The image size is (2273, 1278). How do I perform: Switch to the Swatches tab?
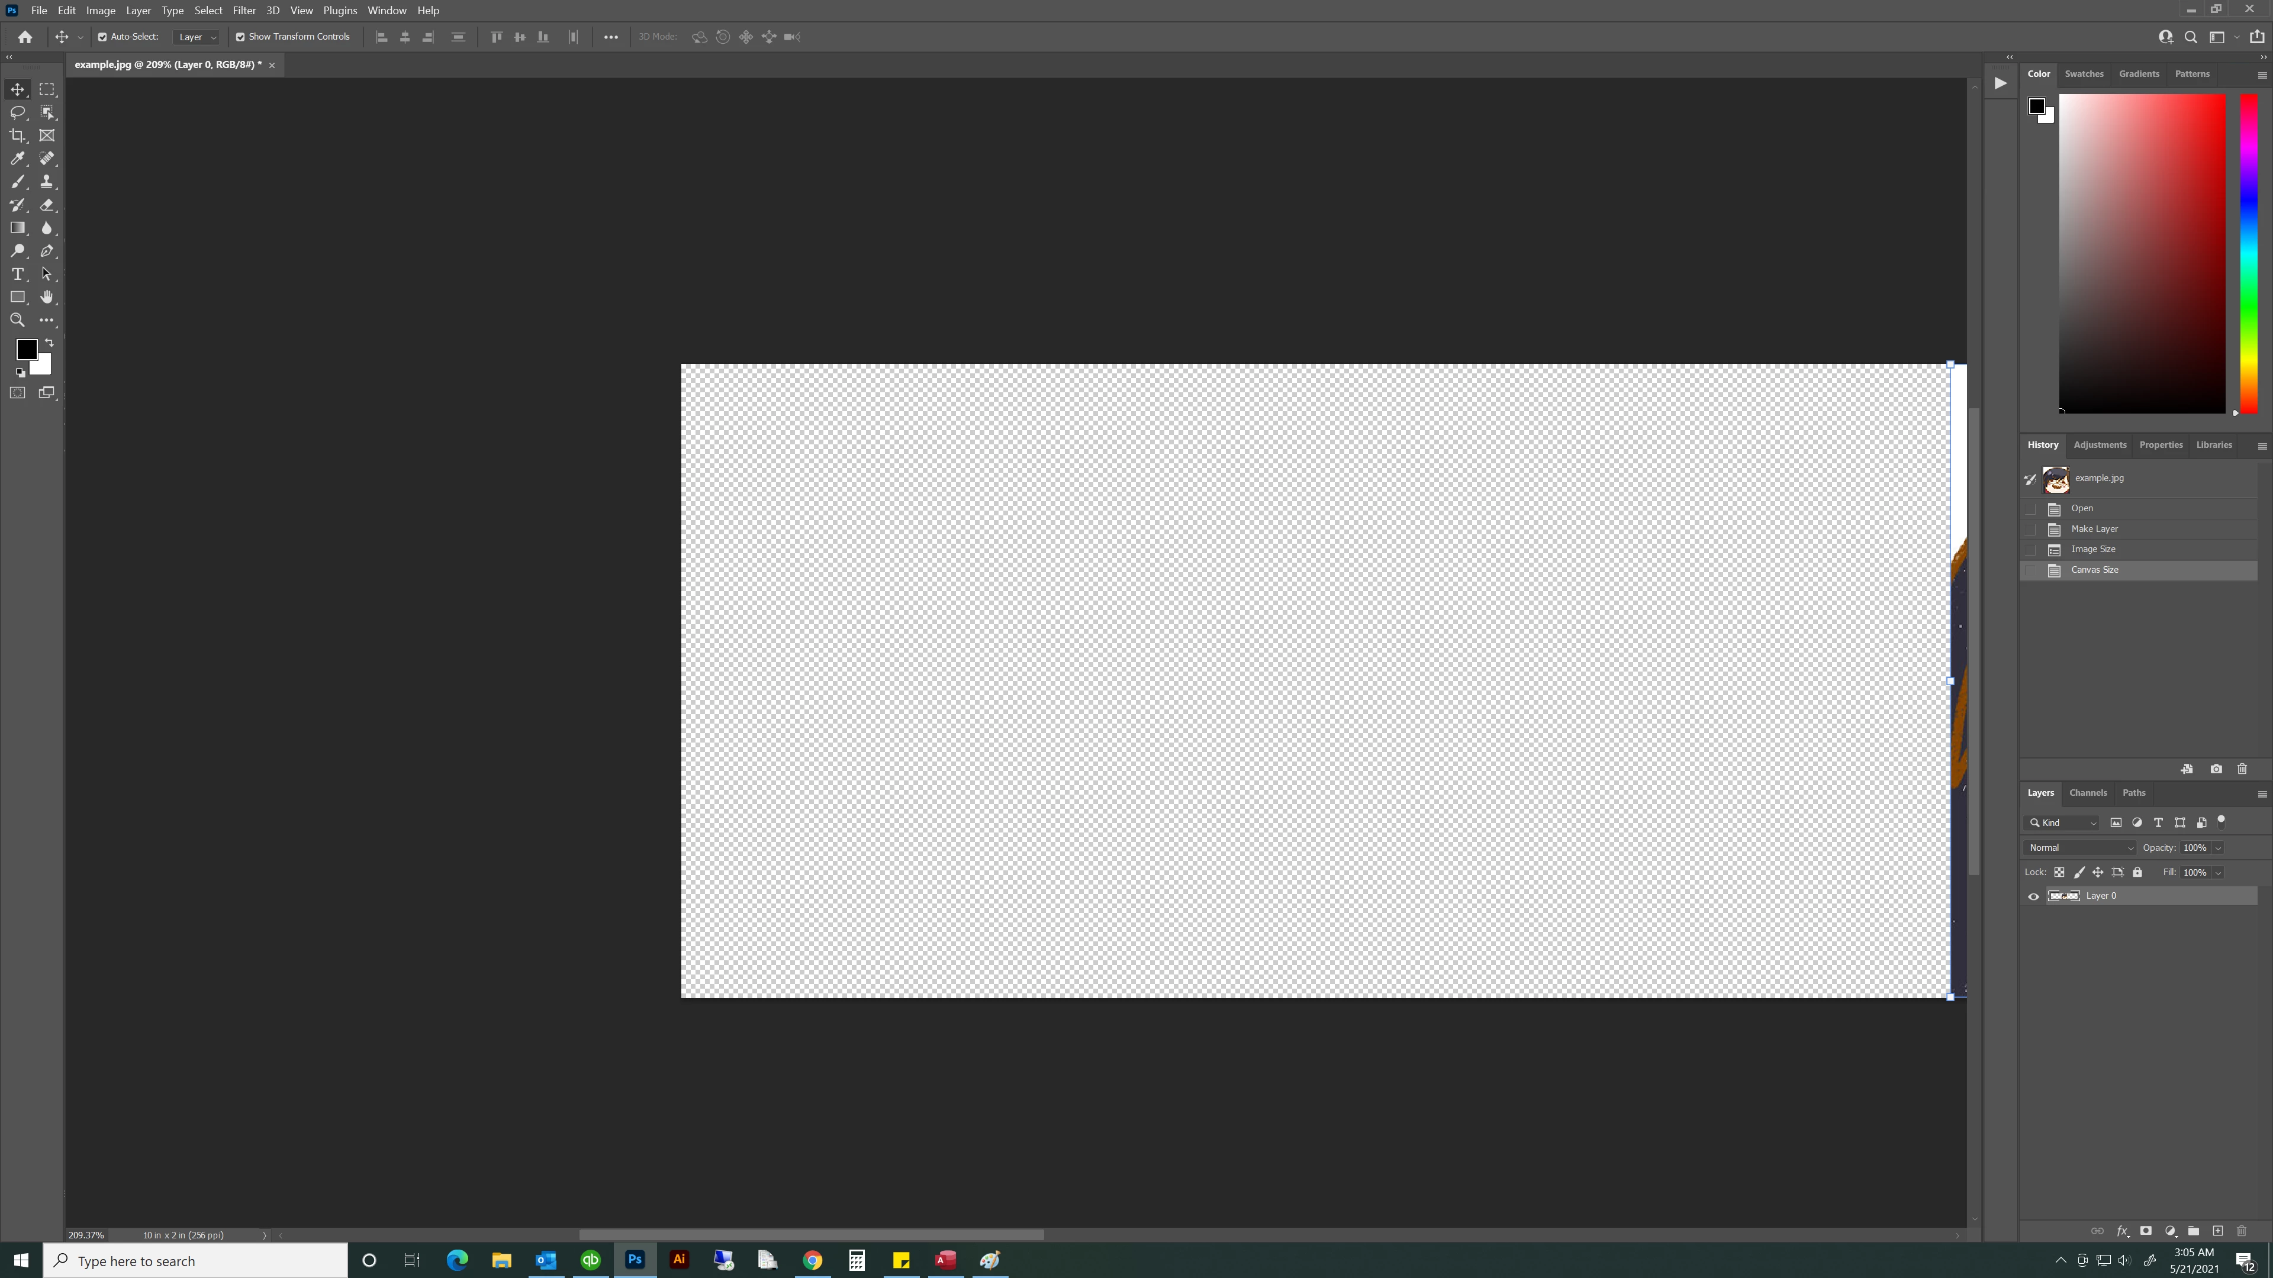(x=2084, y=74)
